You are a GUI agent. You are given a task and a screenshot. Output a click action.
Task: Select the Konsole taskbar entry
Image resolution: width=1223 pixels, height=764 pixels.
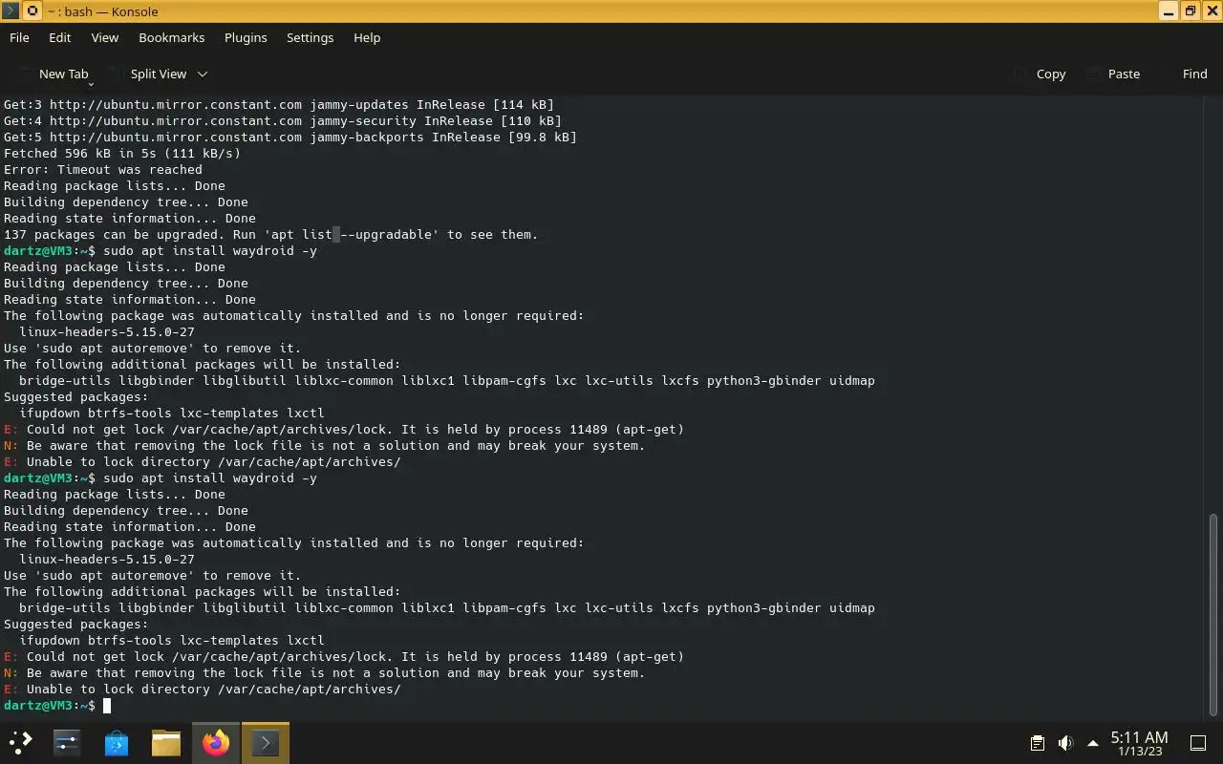[266, 742]
